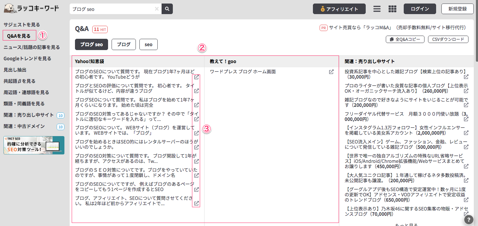The height and width of the screenshot is (226, 478).
Task: Open ニュース/話題の記事を見る in sidebar
Action: (32, 47)
